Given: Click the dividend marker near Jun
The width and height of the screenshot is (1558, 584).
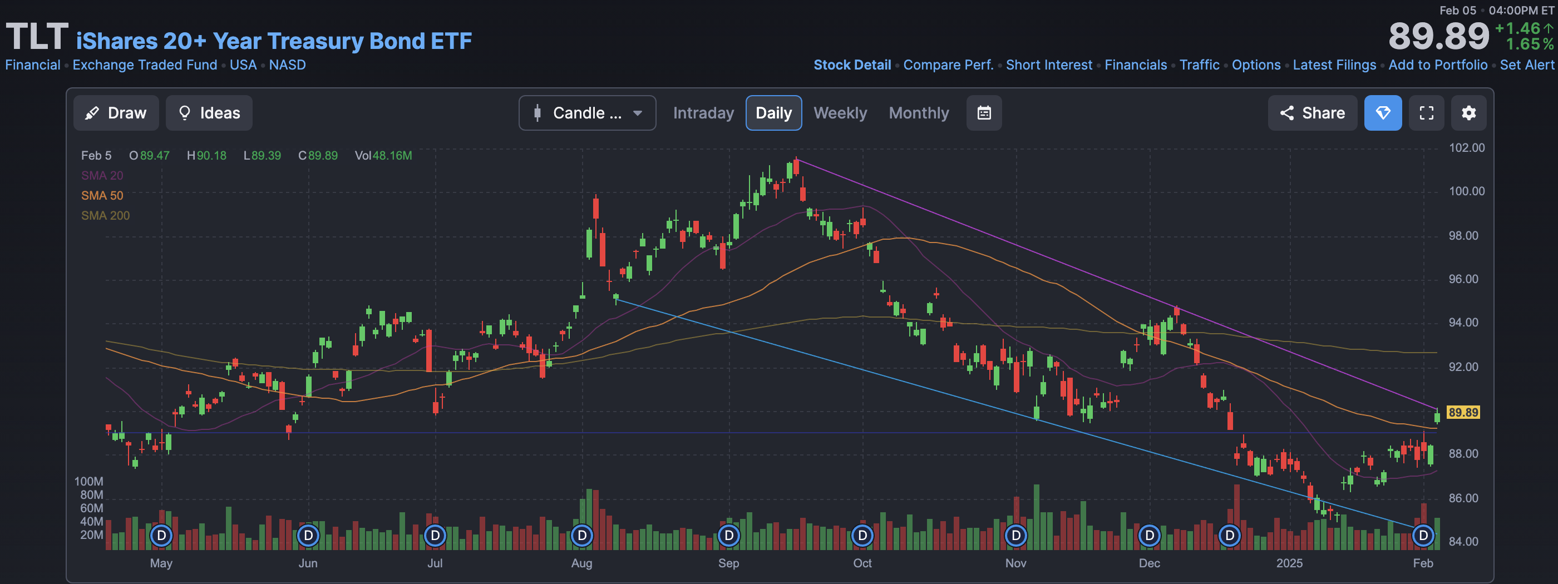Looking at the screenshot, I should click(308, 535).
